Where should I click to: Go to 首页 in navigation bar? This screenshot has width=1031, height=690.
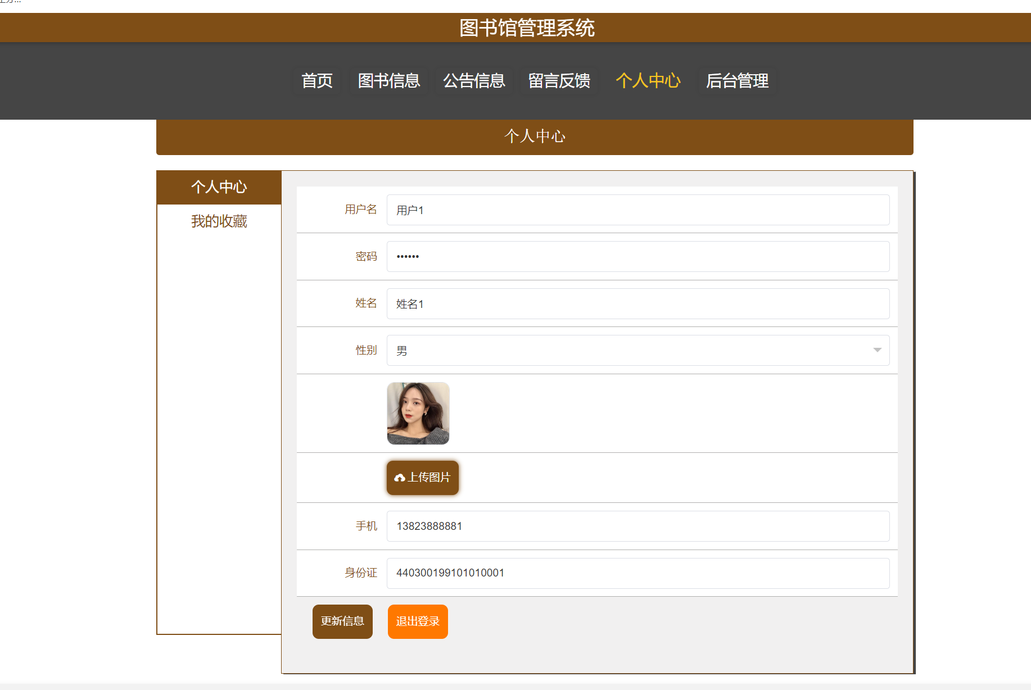317,81
